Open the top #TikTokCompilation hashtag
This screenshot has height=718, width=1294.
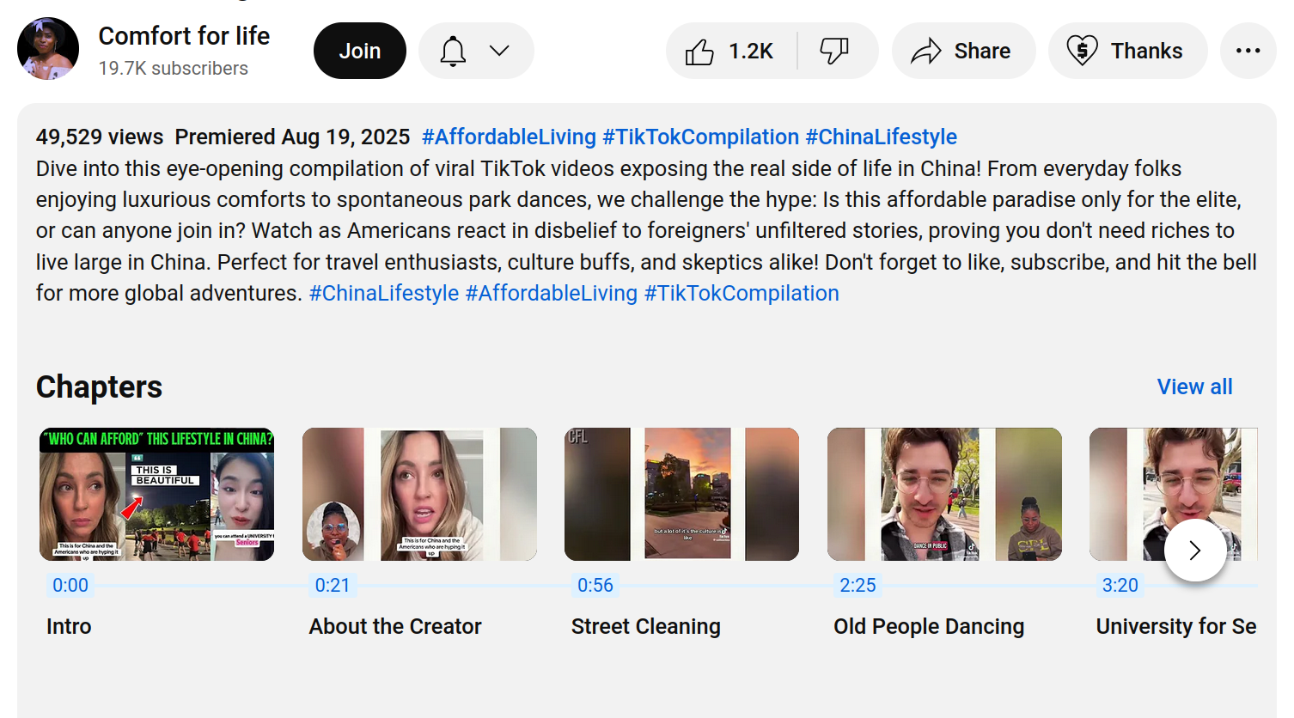700,137
